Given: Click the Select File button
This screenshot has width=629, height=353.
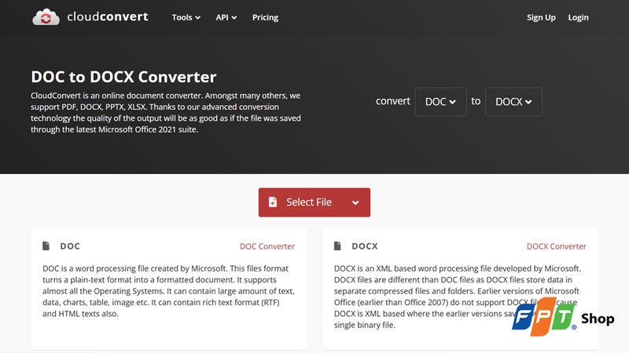Looking at the screenshot, I should click(x=314, y=202).
